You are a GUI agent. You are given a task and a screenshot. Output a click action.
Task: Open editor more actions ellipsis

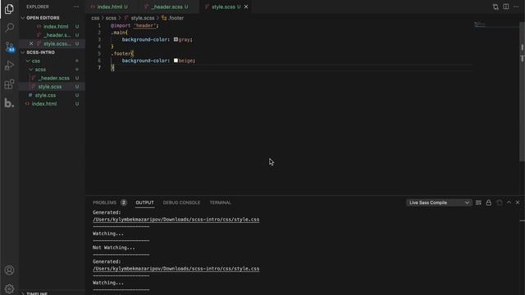coord(516,7)
